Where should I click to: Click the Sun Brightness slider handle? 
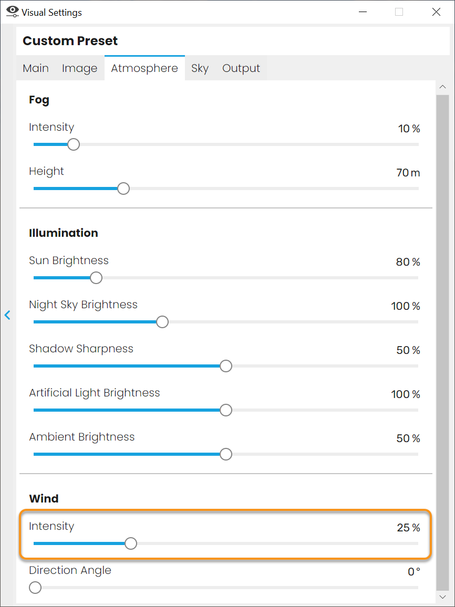coord(96,278)
